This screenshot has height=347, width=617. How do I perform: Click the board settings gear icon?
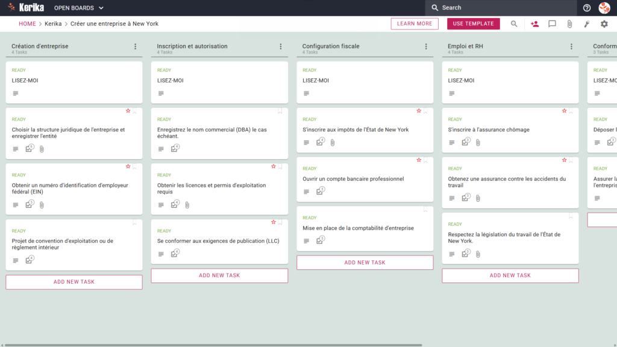pyautogui.click(x=604, y=23)
